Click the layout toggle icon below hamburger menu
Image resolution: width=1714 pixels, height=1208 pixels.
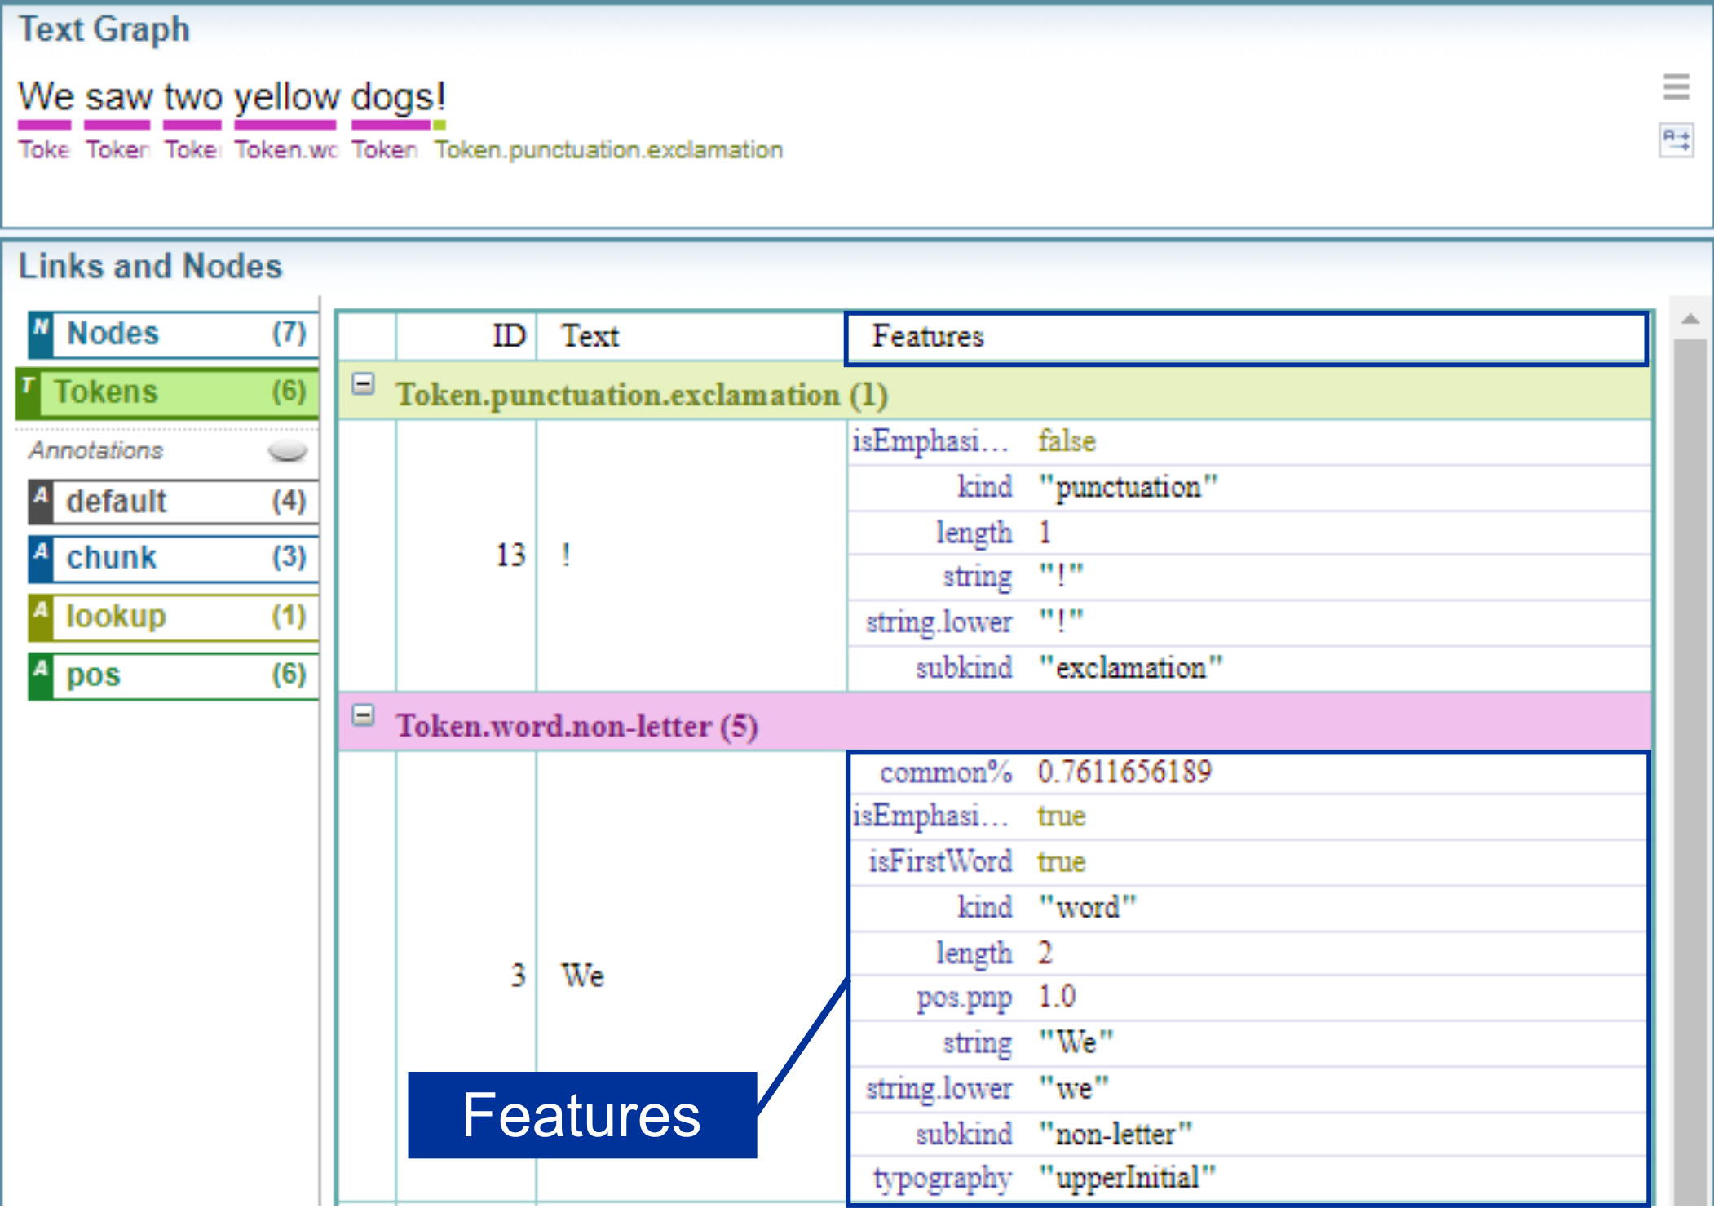point(1676,140)
